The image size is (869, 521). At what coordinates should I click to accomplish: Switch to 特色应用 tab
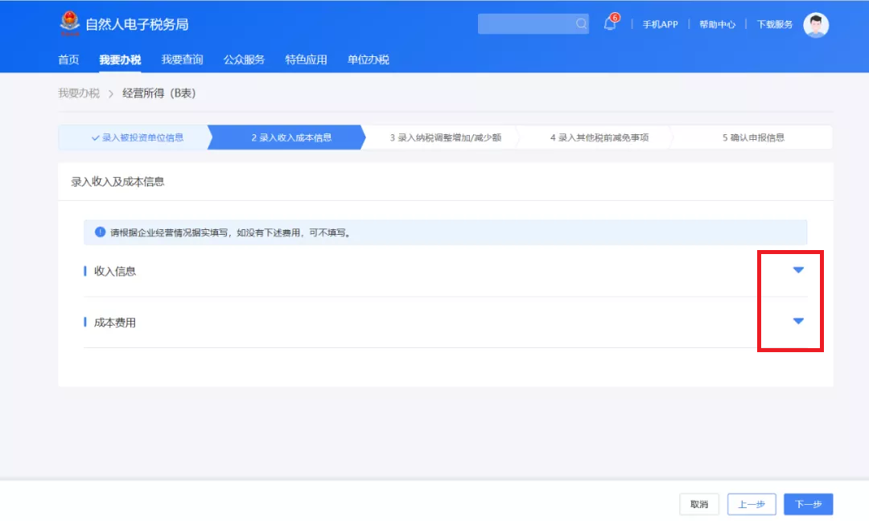[306, 59]
